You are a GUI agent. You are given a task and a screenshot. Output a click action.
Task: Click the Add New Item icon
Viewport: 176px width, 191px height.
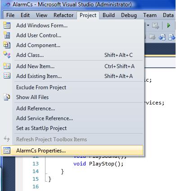pyautogui.click(x=7, y=66)
